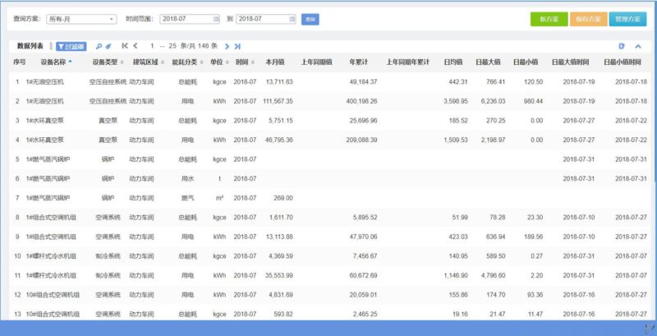
Task: Toggle the 过滤器 filter button
Action: point(71,46)
